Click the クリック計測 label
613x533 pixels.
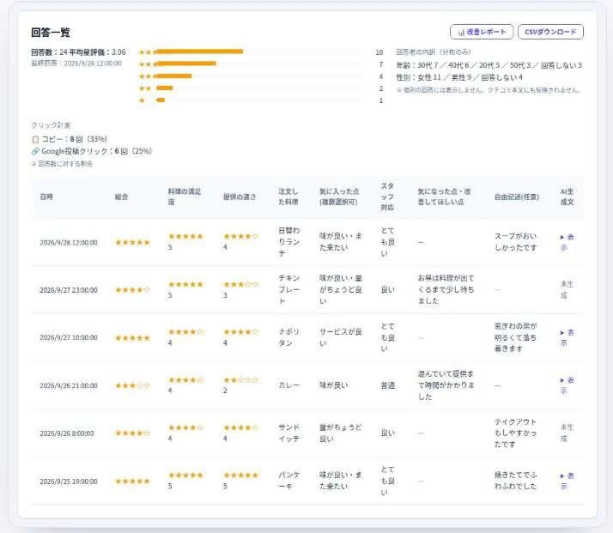(x=51, y=125)
